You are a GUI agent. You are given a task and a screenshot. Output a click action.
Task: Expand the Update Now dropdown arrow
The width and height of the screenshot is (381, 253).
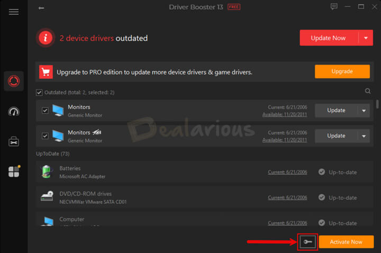[366, 38]
